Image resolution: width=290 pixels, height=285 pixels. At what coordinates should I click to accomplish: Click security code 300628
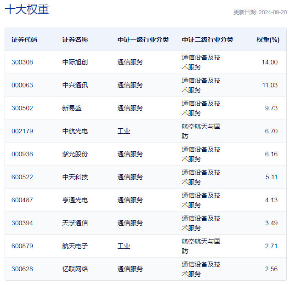pyautogui.click(x=22, y=269)
